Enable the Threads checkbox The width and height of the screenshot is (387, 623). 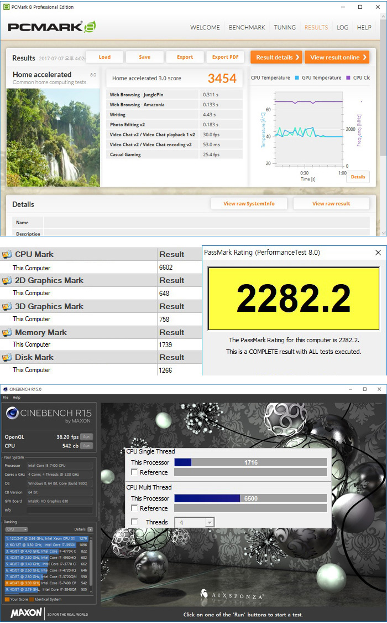[x=134, y=522]
